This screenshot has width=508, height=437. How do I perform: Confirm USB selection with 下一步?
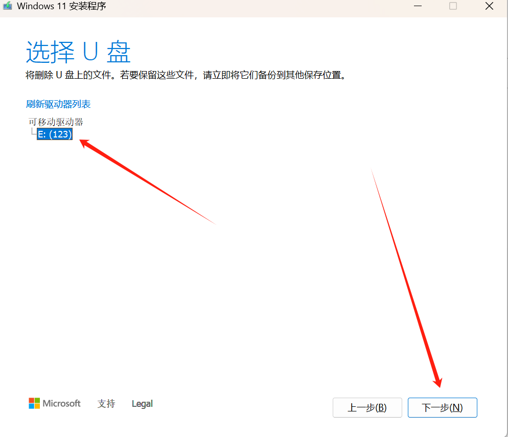442,407
